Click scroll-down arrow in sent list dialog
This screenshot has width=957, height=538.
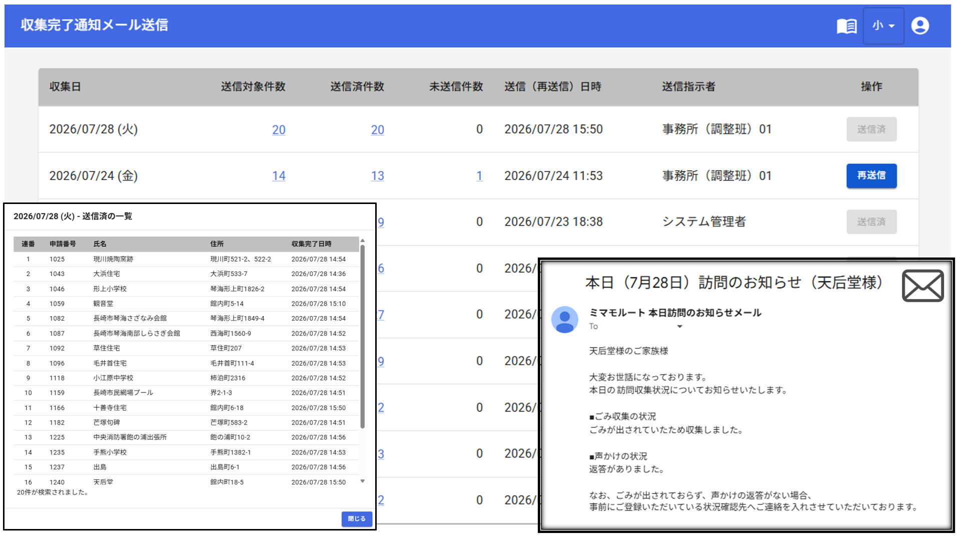click(x=362, y=481)
